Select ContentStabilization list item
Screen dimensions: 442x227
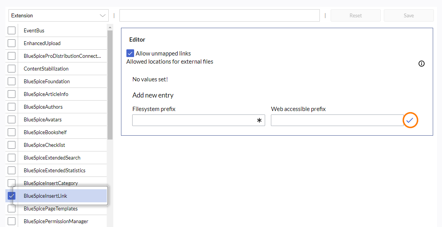pyautogui.click(x=46, y=69)
